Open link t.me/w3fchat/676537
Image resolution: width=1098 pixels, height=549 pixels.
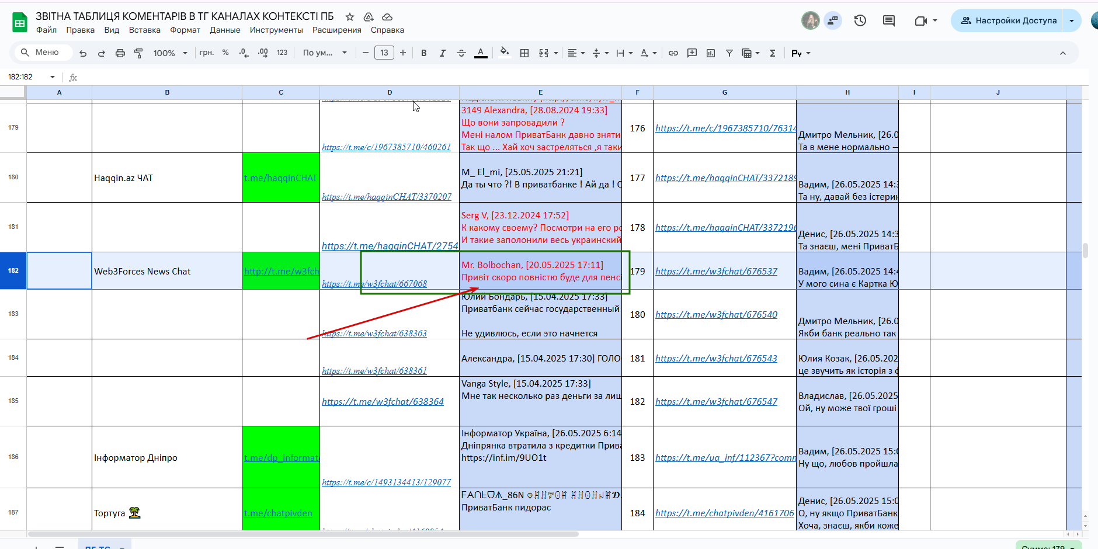coord(716,271)
